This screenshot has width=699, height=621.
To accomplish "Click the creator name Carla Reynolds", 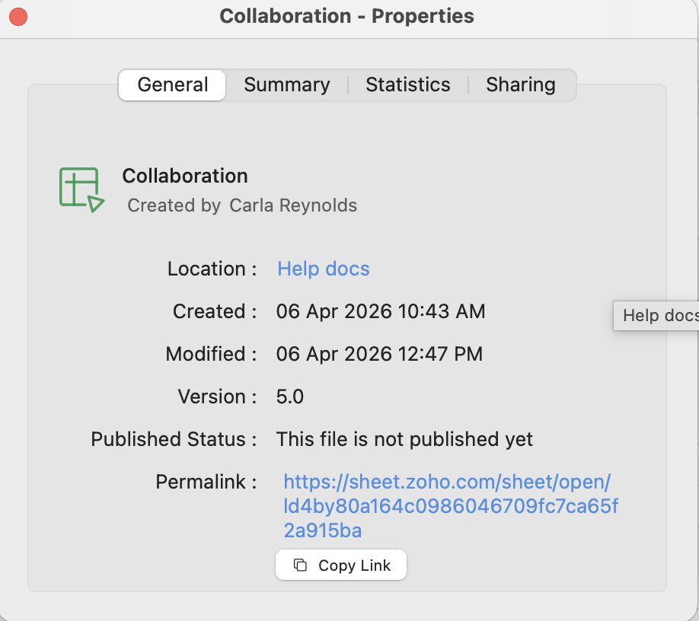I will [293, 205].
